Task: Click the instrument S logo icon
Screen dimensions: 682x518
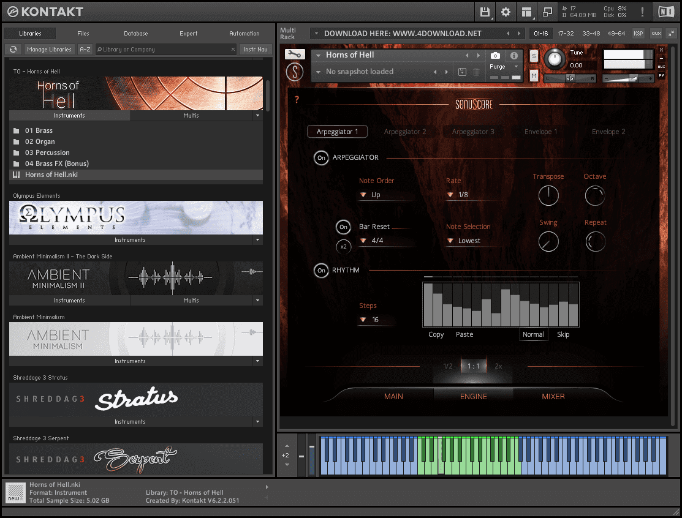Action: (295, 72)
